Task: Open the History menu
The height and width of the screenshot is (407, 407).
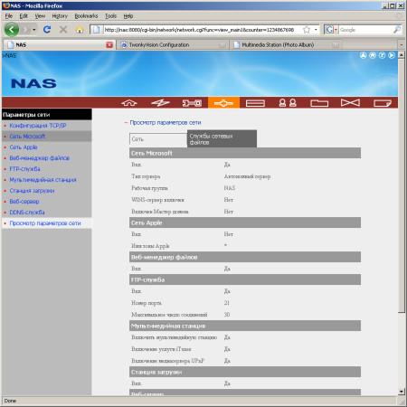Action: (x=60, y=16)
